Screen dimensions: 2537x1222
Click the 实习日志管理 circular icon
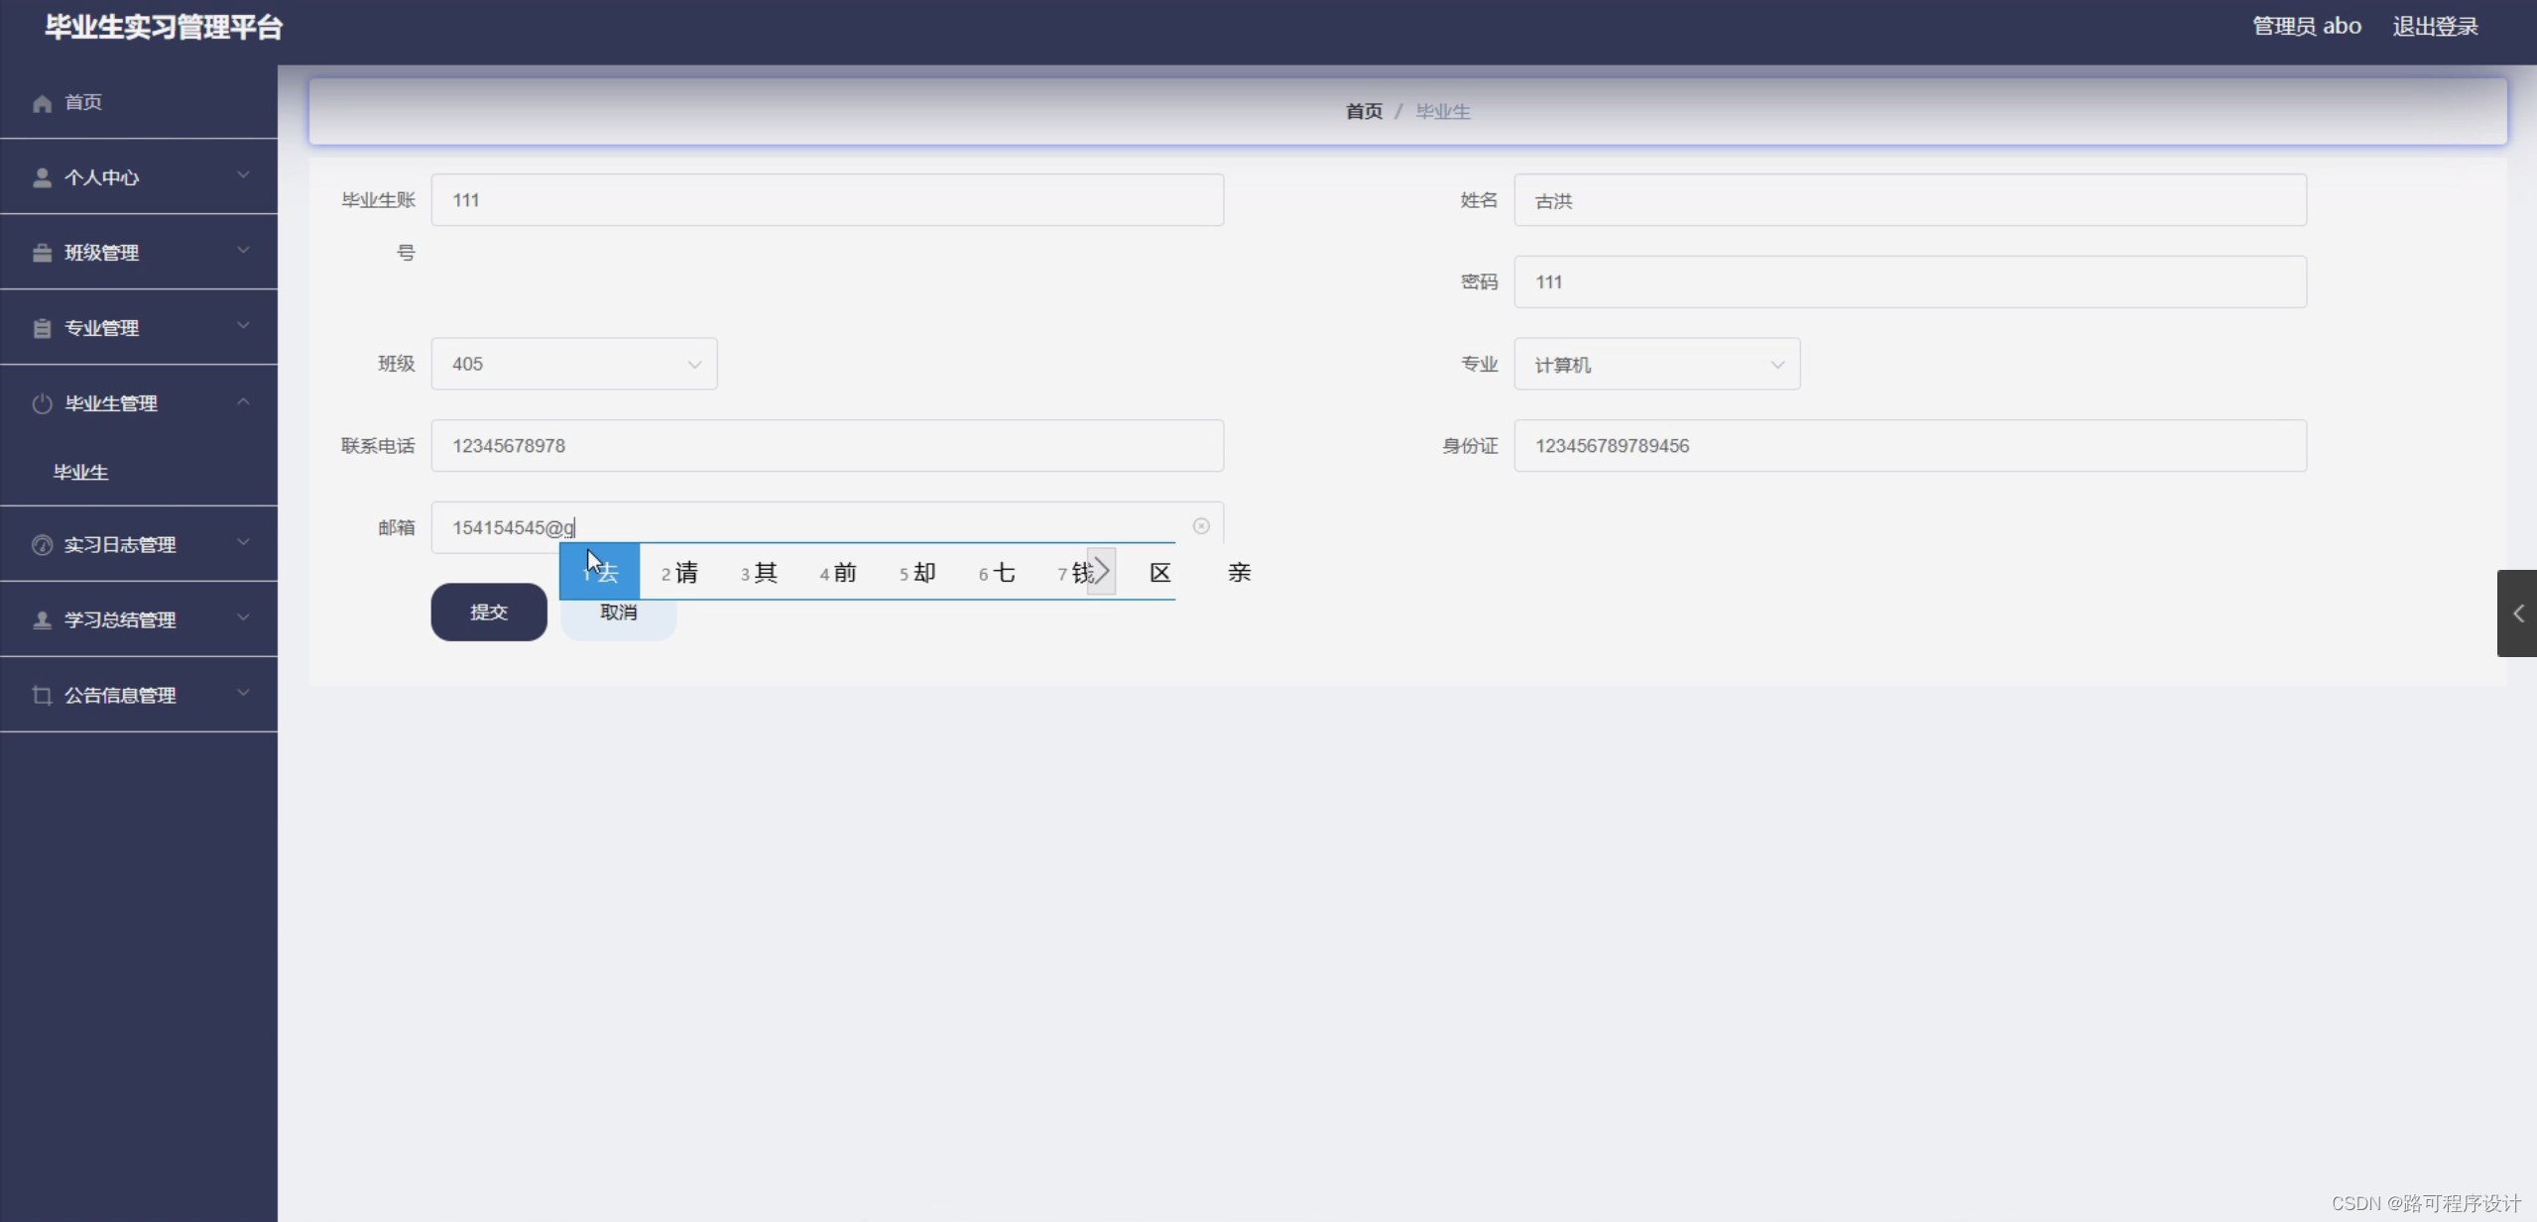point(42,545)
